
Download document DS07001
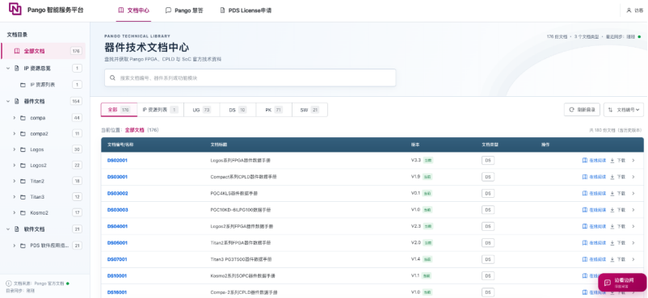pos(618,259)
